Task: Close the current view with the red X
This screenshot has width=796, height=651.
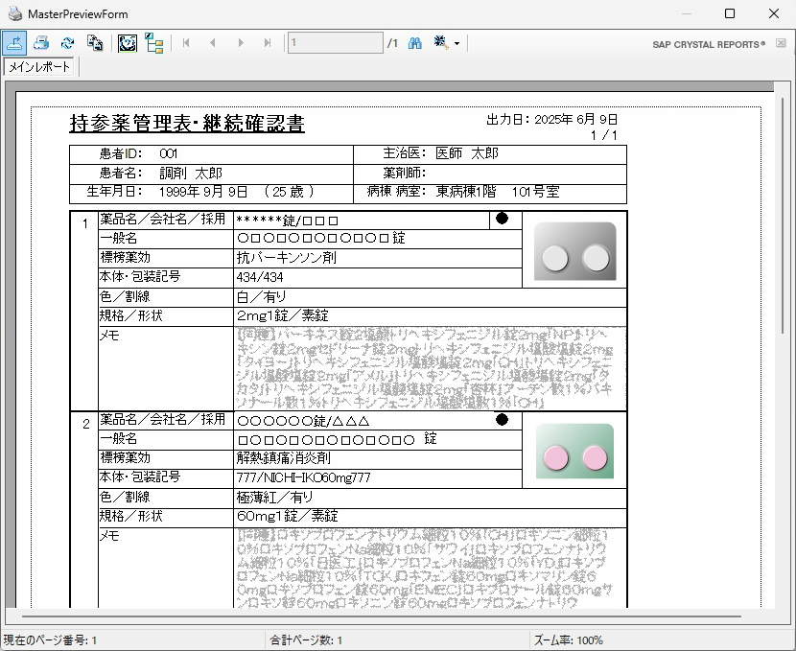Action: 781,44
